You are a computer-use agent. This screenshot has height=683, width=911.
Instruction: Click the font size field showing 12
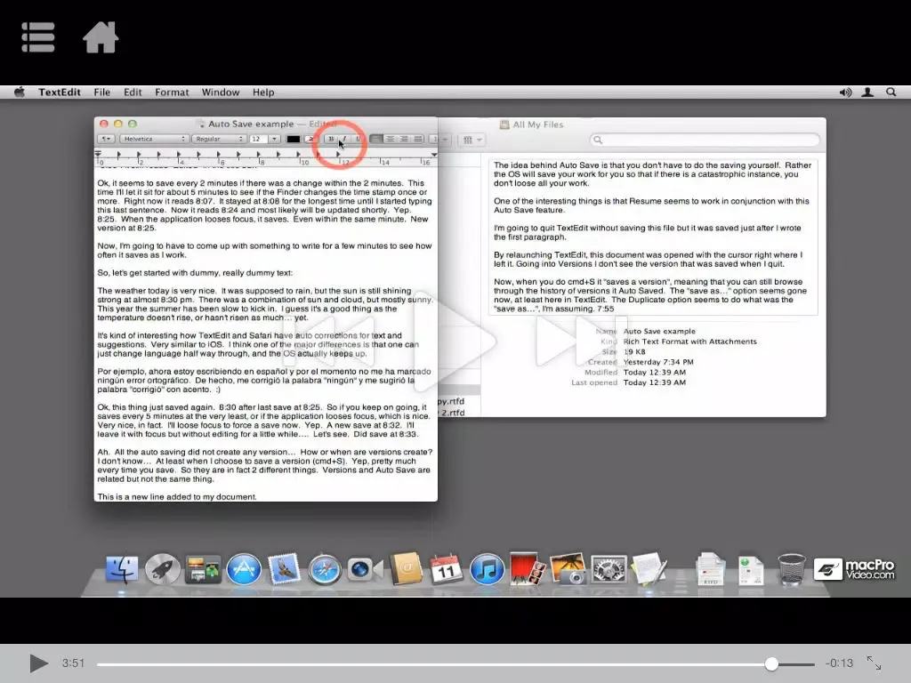tap(259, 139)
